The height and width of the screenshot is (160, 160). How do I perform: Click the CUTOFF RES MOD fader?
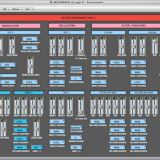click(x=121, y=45)
